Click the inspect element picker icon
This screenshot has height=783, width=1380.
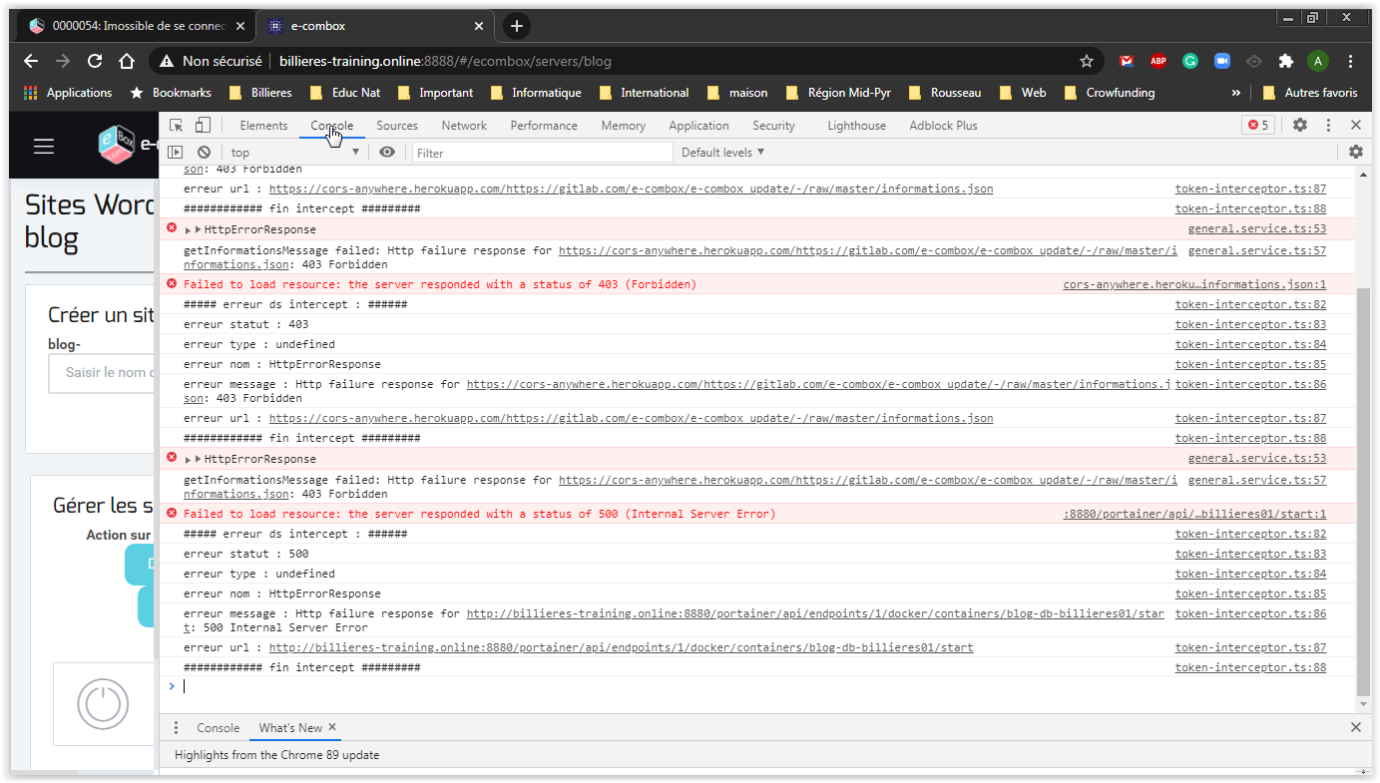[176, 126]
